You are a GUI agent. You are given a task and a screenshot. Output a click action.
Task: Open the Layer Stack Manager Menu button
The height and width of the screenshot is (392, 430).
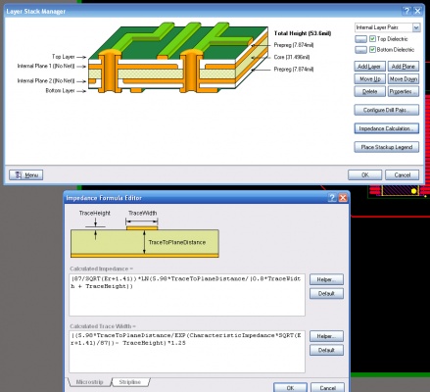click(26, 175)
